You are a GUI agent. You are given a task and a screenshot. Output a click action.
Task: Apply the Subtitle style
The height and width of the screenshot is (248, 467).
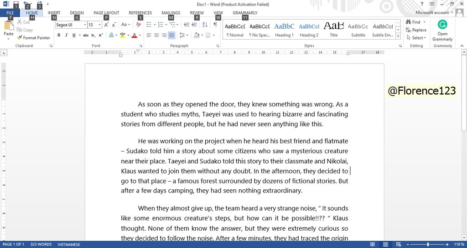[x=358, y=30]
